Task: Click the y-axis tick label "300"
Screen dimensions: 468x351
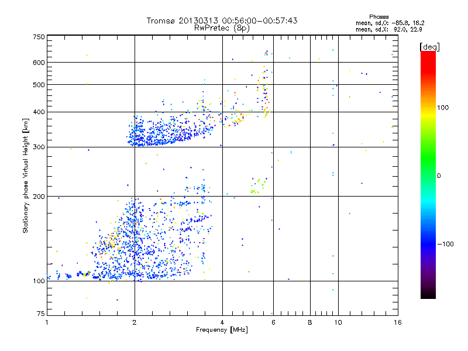Action: click(39, 147)
